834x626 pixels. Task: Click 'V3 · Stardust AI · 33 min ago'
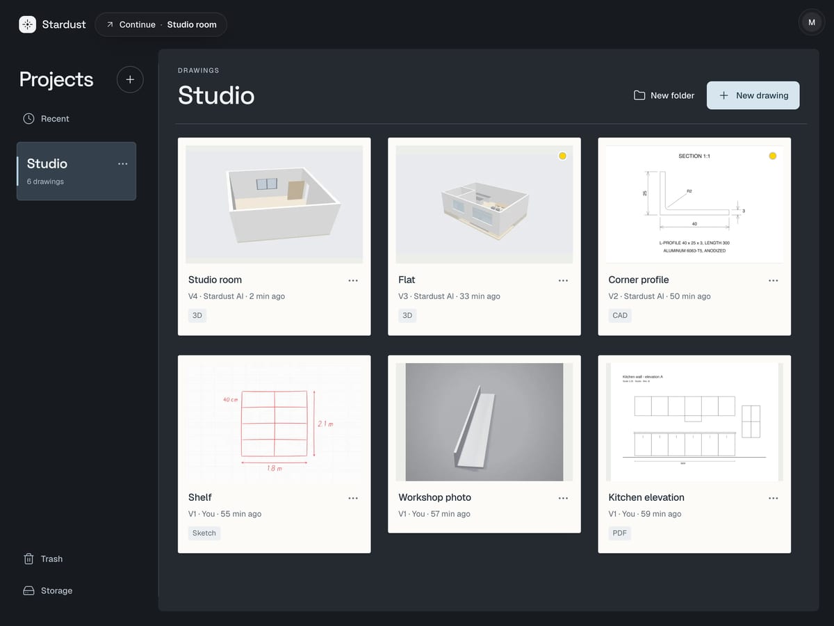pos(449,296)
